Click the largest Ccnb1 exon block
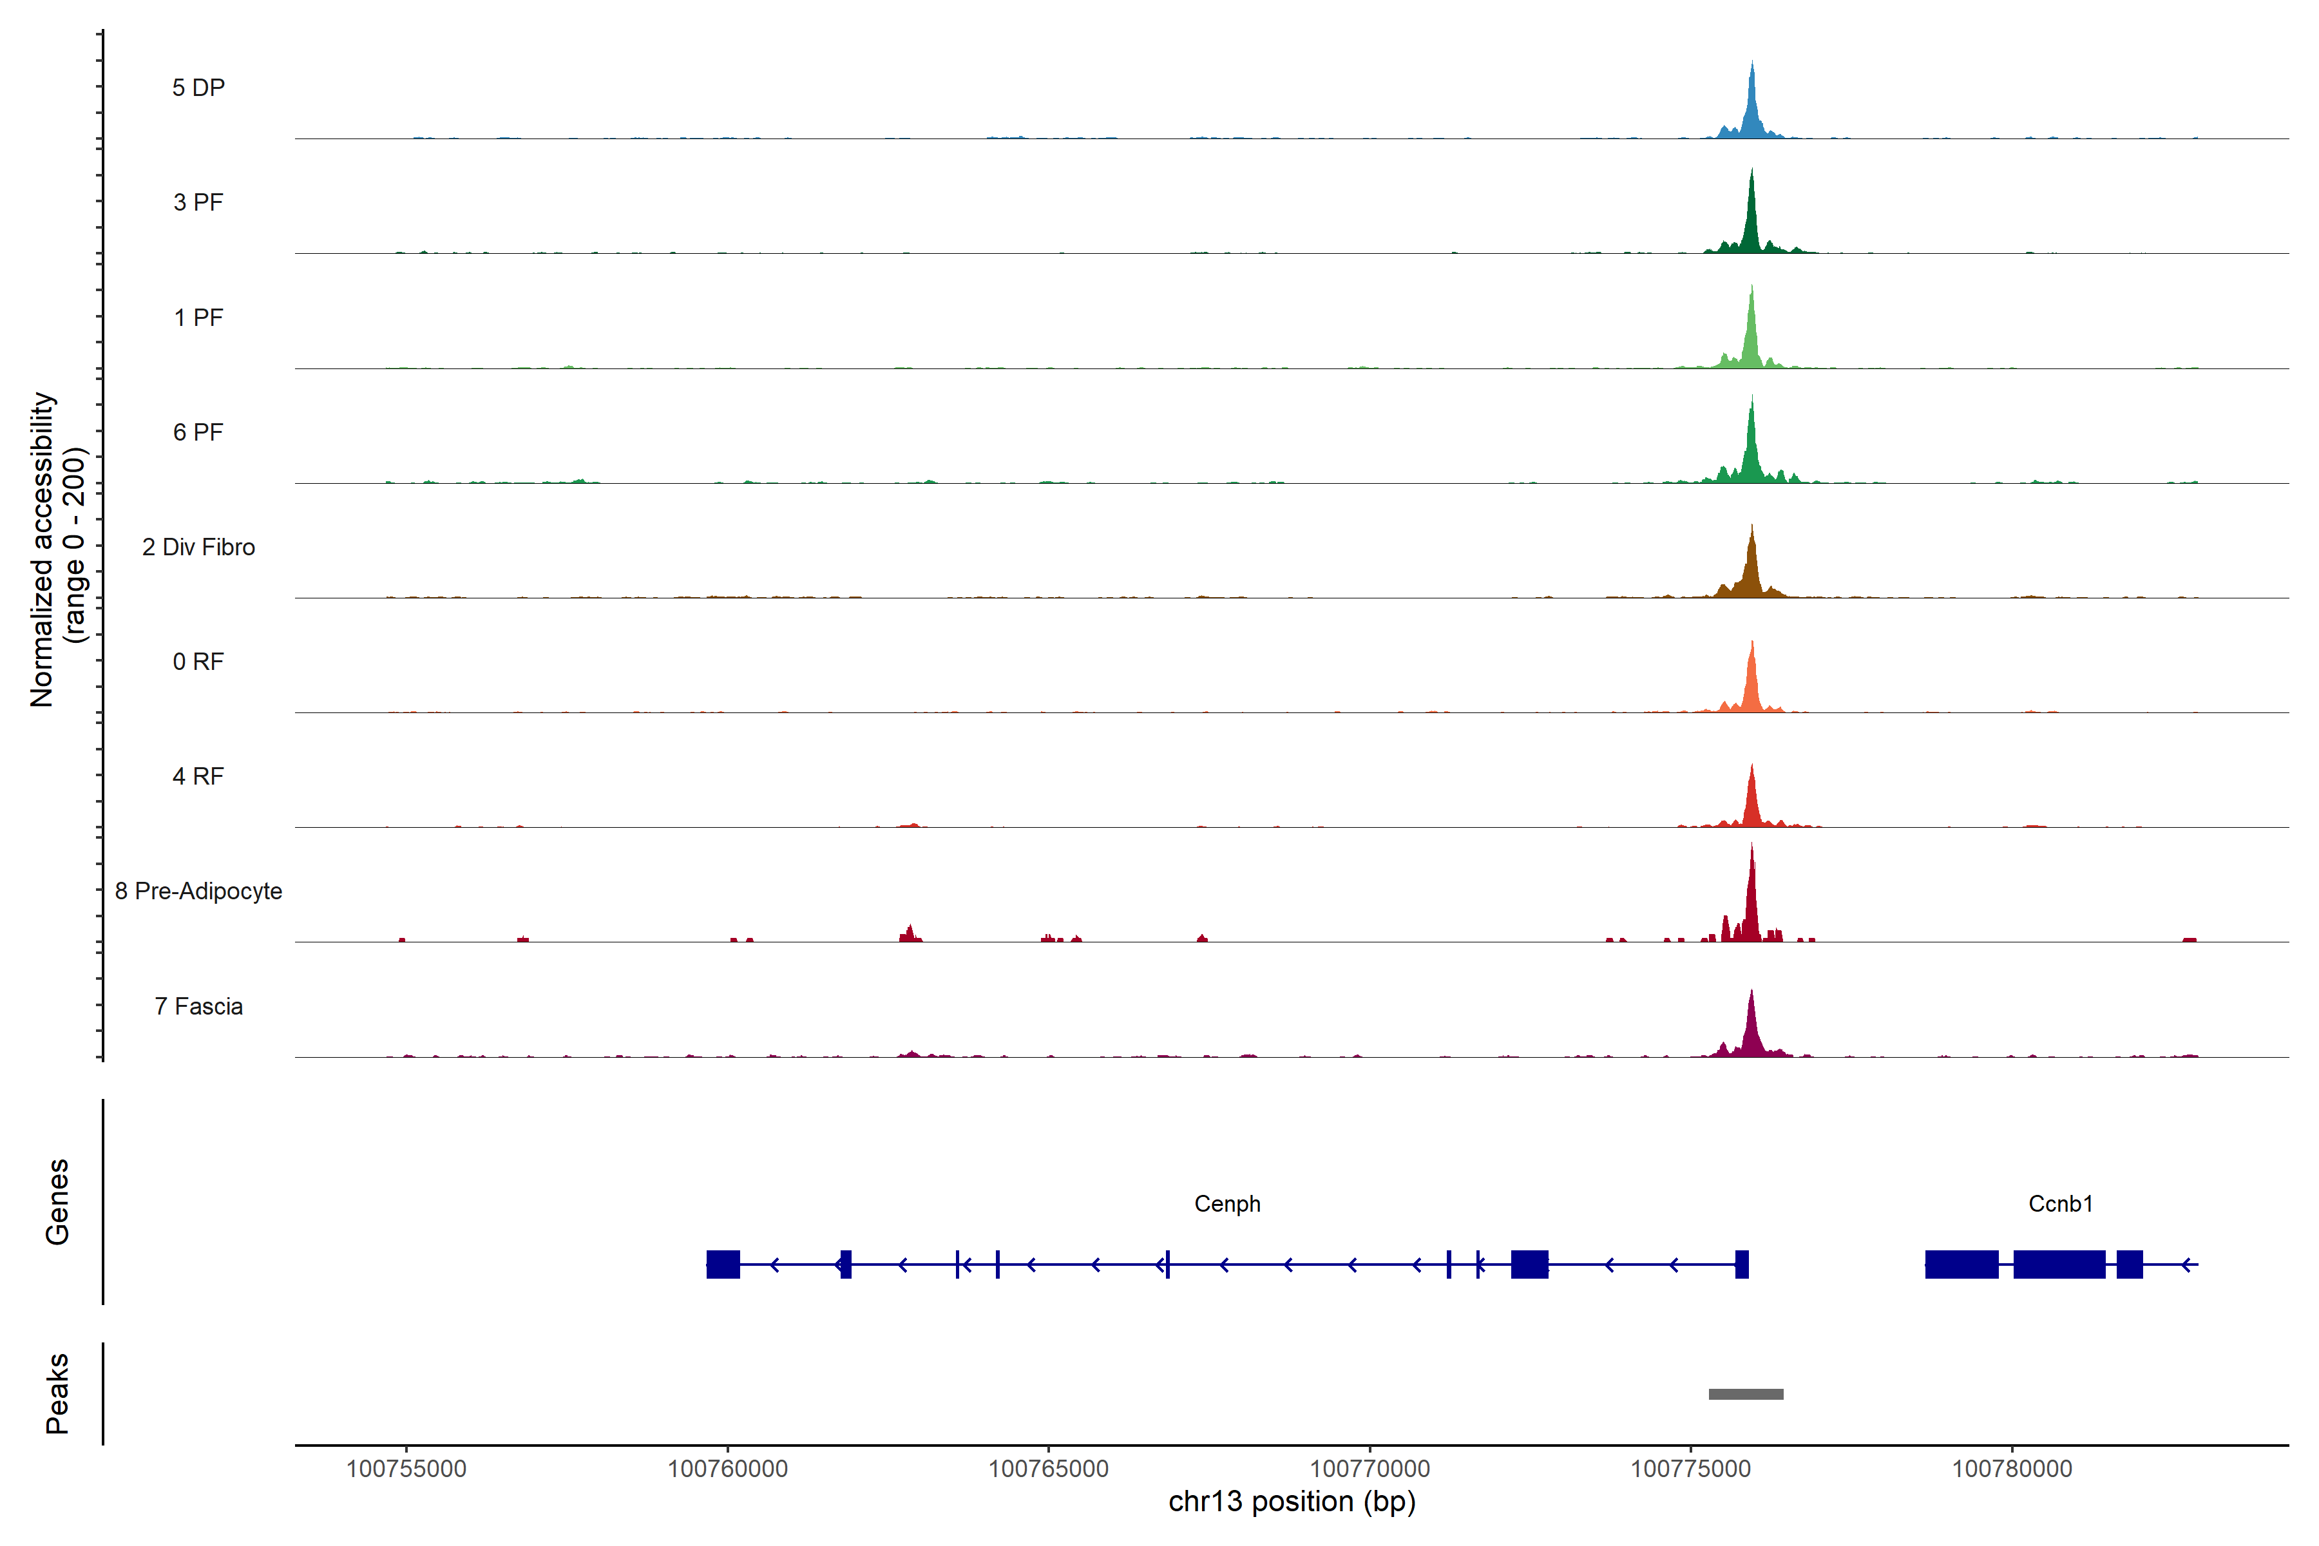 click(x=2059, y=1263)
